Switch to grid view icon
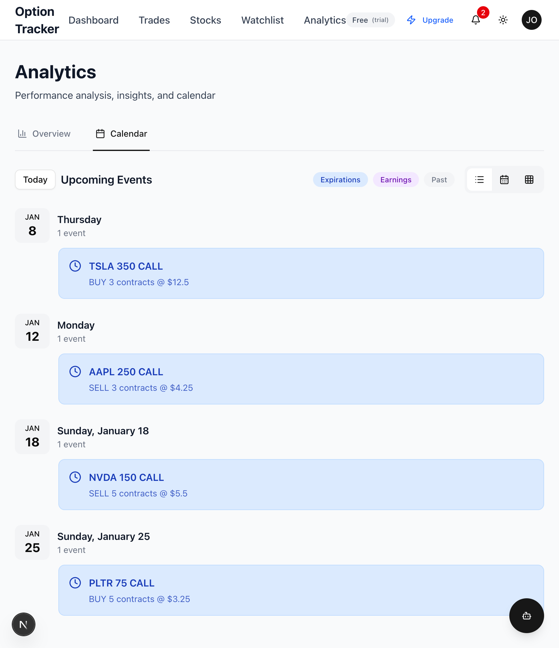Image resolution: width=559 pixels, height=648 pixels. tap(529, 180)
